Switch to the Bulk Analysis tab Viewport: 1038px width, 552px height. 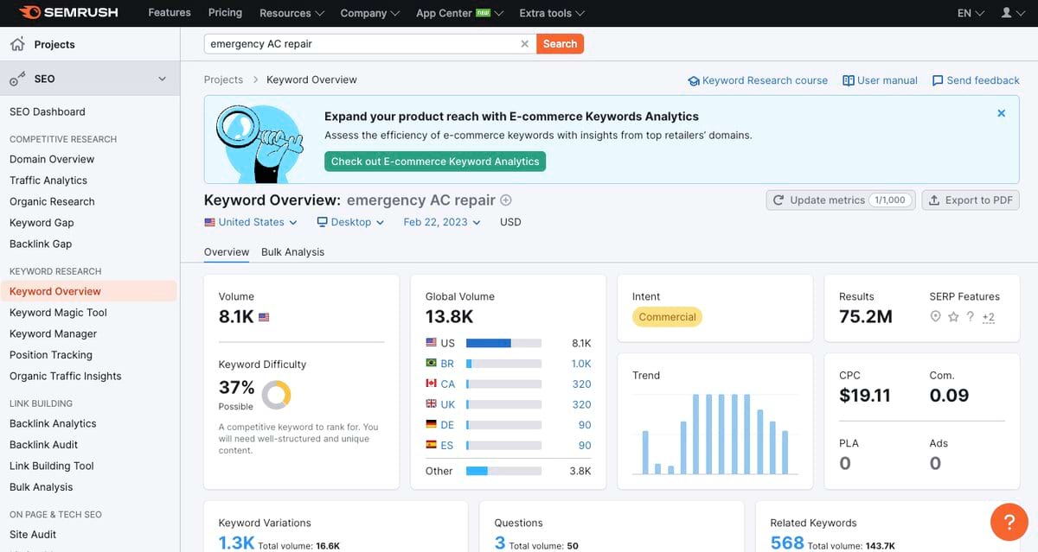click(x=292, y=252)
